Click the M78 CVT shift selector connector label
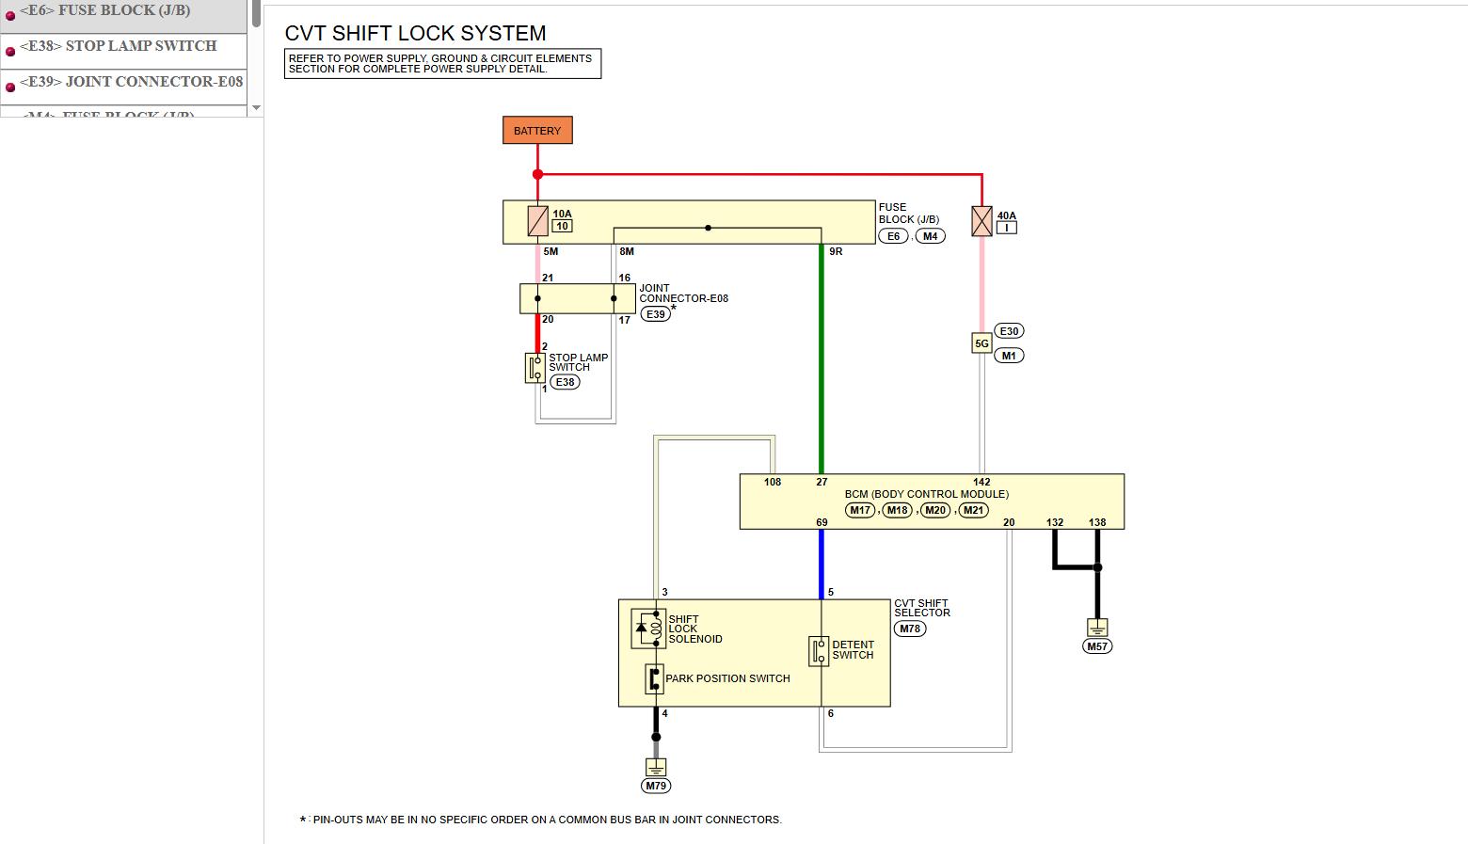1468x844 pixels. pos(910,629)
